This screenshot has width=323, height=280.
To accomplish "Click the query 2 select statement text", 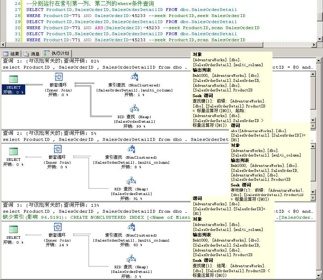I will [x=116, y=140].
